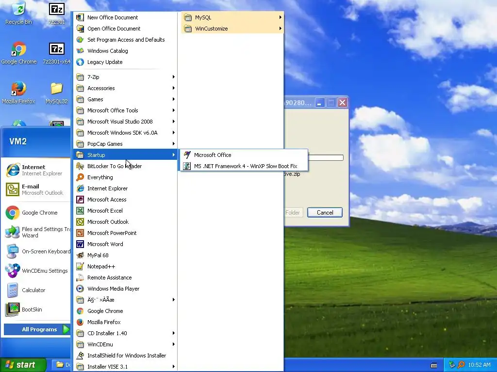Open Windows Catalog icon
497x372 pixels.
[x=80, y=50]
